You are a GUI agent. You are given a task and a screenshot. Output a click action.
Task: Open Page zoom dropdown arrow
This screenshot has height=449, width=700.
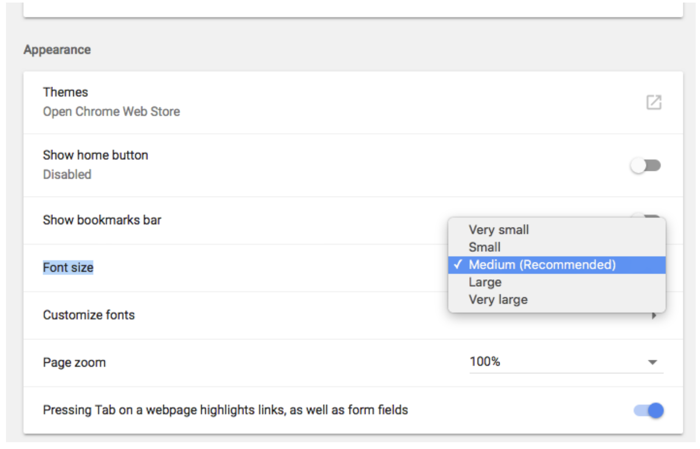point(652,362)
